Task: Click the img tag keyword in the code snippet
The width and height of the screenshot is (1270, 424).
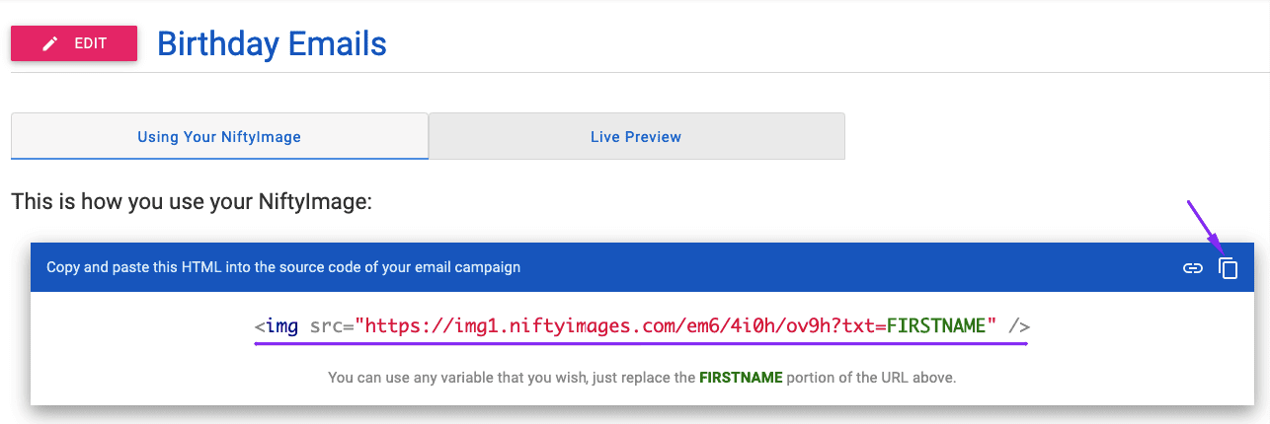Action: click(x=281, y=325)
